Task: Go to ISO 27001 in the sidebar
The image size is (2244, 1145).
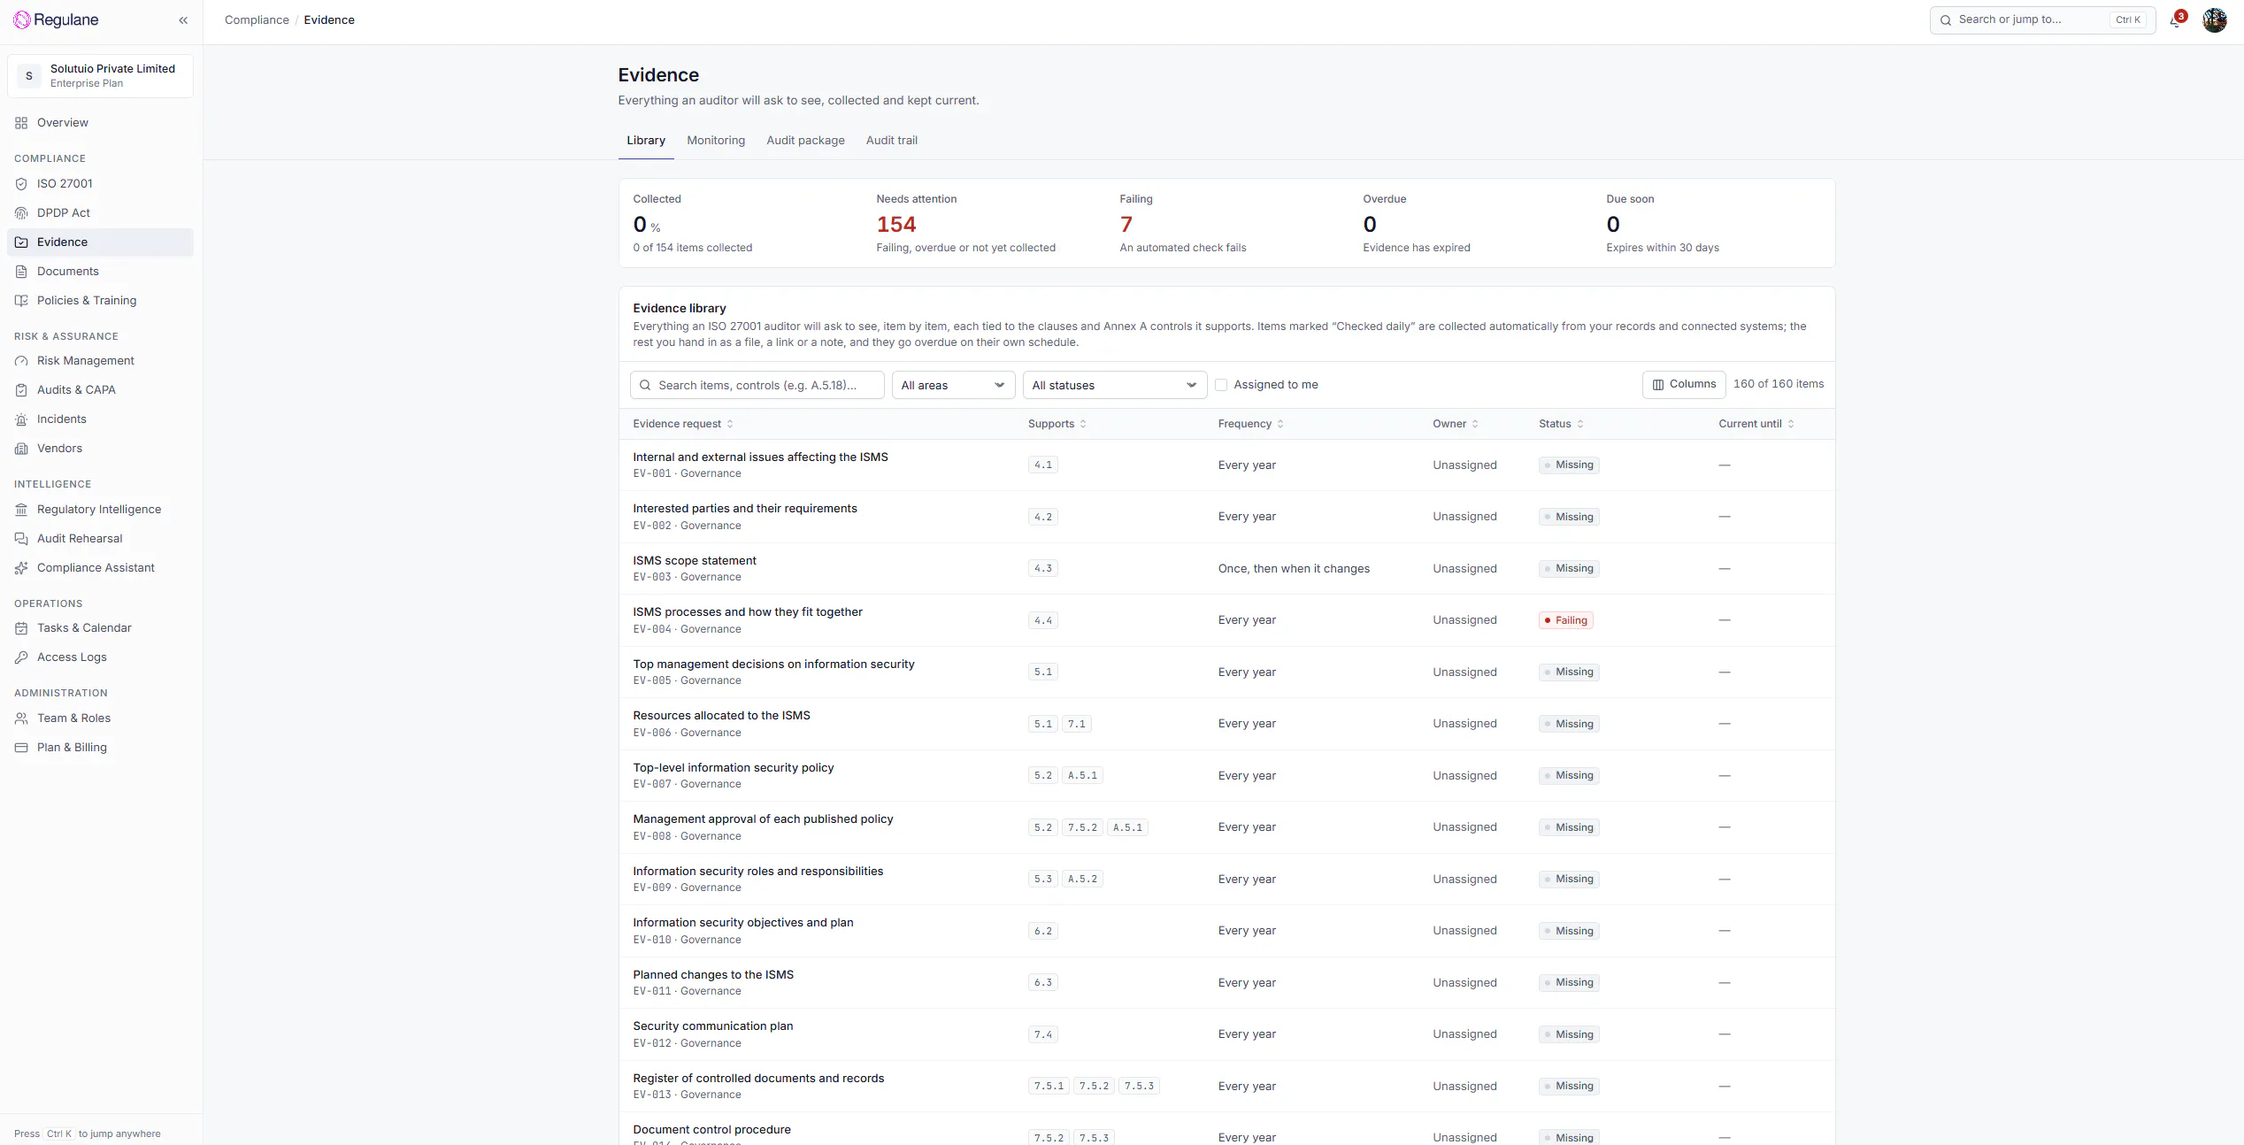Action: click(x=100, y=184)
